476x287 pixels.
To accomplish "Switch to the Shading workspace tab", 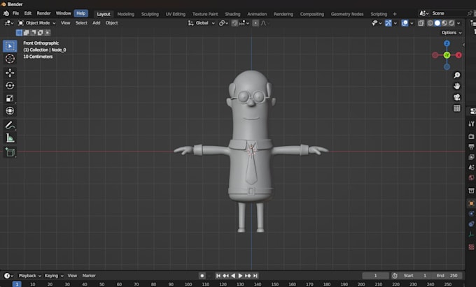I will (x=232, y=14).
